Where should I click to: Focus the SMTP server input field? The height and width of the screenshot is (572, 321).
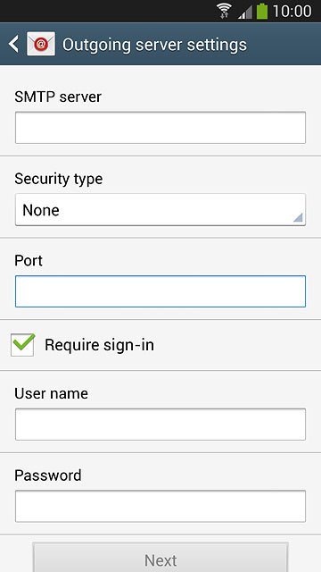click(160, 128)
